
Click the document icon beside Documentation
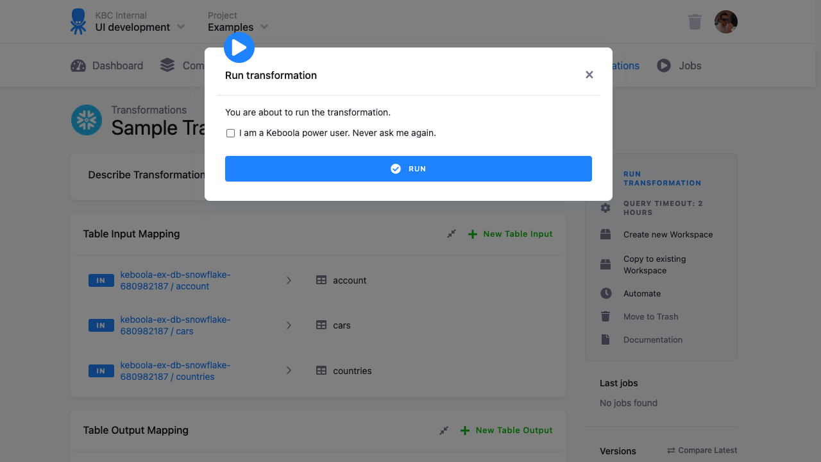(605, 339)
